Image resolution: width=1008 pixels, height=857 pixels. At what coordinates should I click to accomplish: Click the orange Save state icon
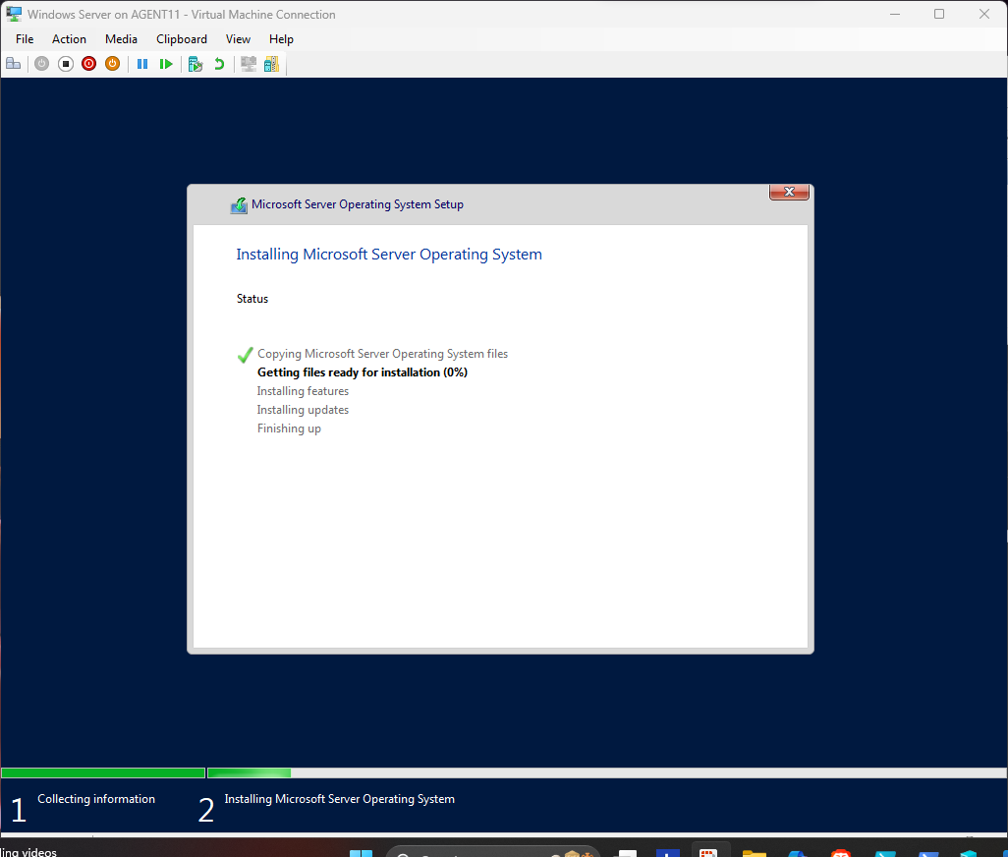[112, 64]
